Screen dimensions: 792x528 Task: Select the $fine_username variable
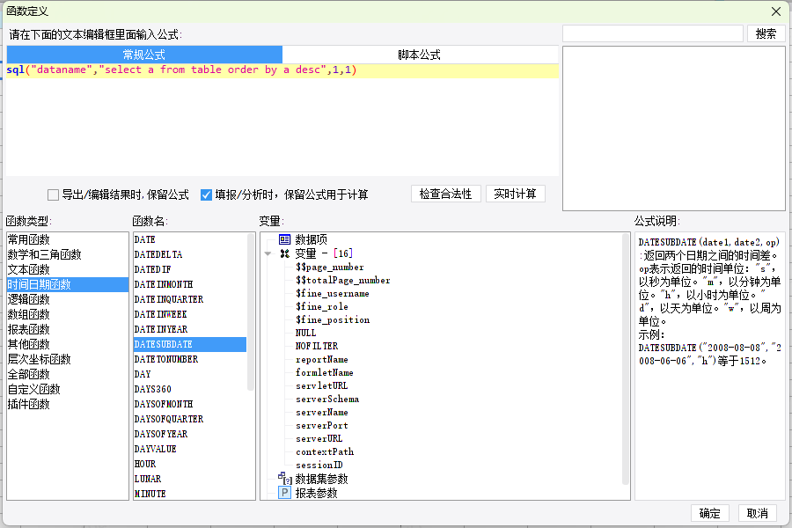[333, 293]
